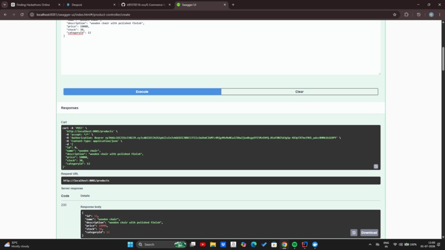Show hidden system tray icons

(370, 244)
